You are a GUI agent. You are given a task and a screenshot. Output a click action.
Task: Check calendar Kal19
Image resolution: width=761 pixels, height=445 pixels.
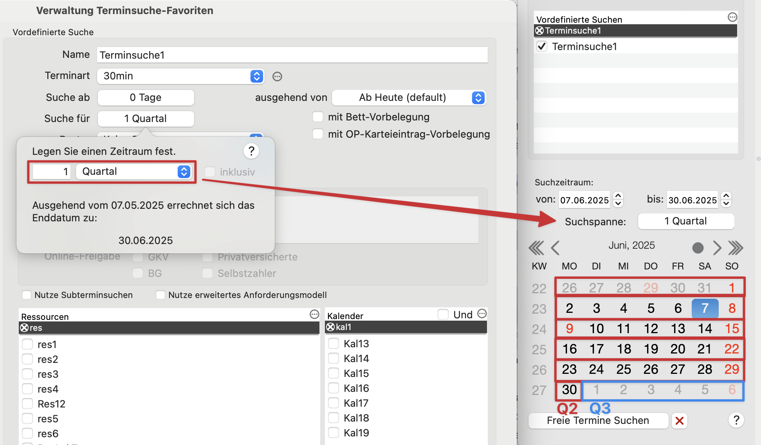click(334, 433)
